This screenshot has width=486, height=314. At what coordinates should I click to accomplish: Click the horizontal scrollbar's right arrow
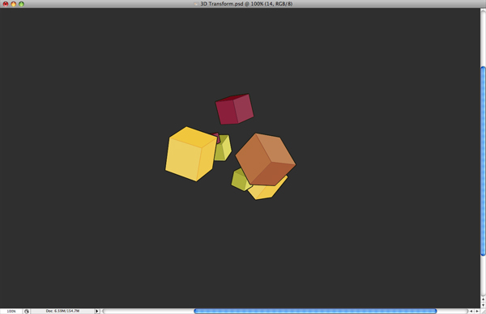tap(477, 312)
